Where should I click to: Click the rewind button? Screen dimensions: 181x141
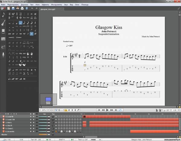pyautogui.click(x=103, y=110)
